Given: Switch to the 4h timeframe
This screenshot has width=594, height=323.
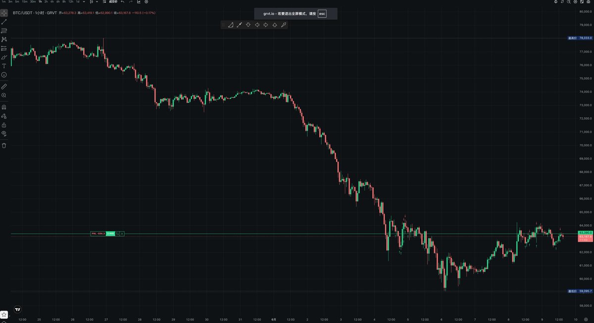Looking at the screenshot, I should pyautogui.click(x=52, y=2).
